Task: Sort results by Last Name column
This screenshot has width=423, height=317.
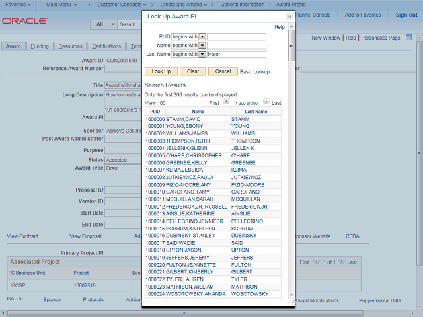Action: (256, 112)
